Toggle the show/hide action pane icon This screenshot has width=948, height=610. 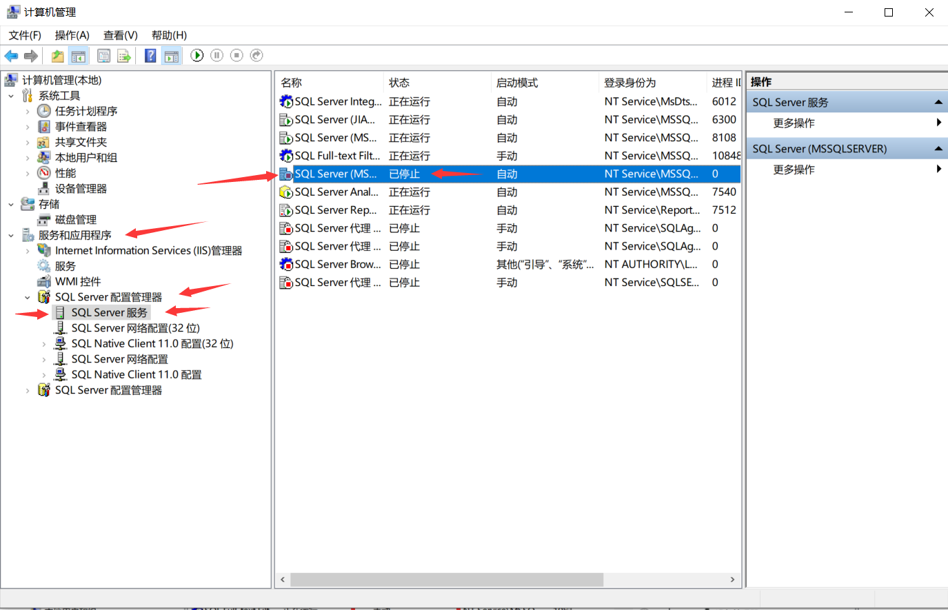(x=172, y=56)
